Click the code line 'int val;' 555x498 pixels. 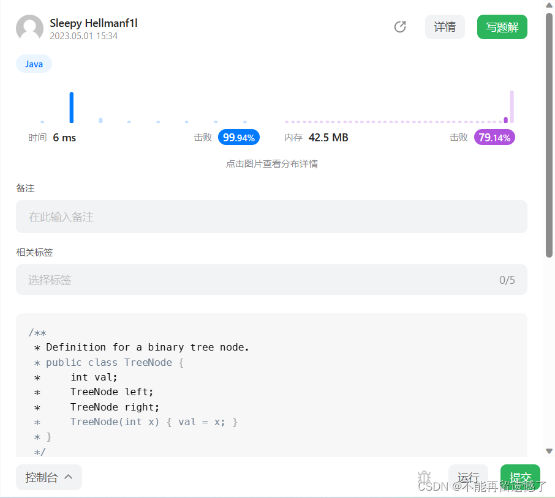pos(94,377)
